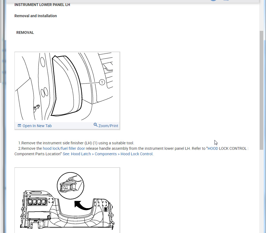Open the instrument side finisher diagram
266x233 pixels.
click(x=67, y=87)
